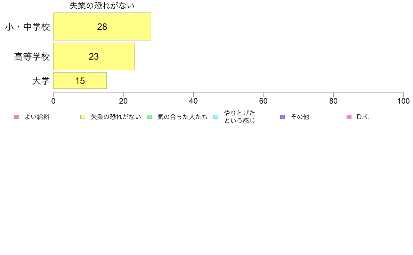Click the red よい給料 legend swatch

(16, 117)
